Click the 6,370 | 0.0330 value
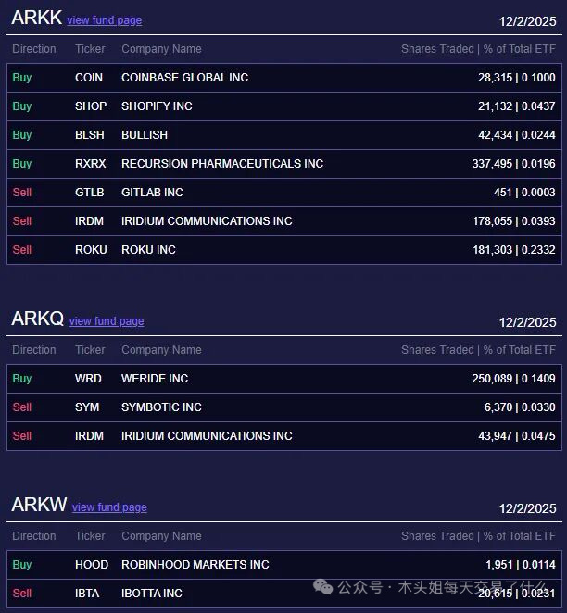567x613 pixels. coord(520,407)
